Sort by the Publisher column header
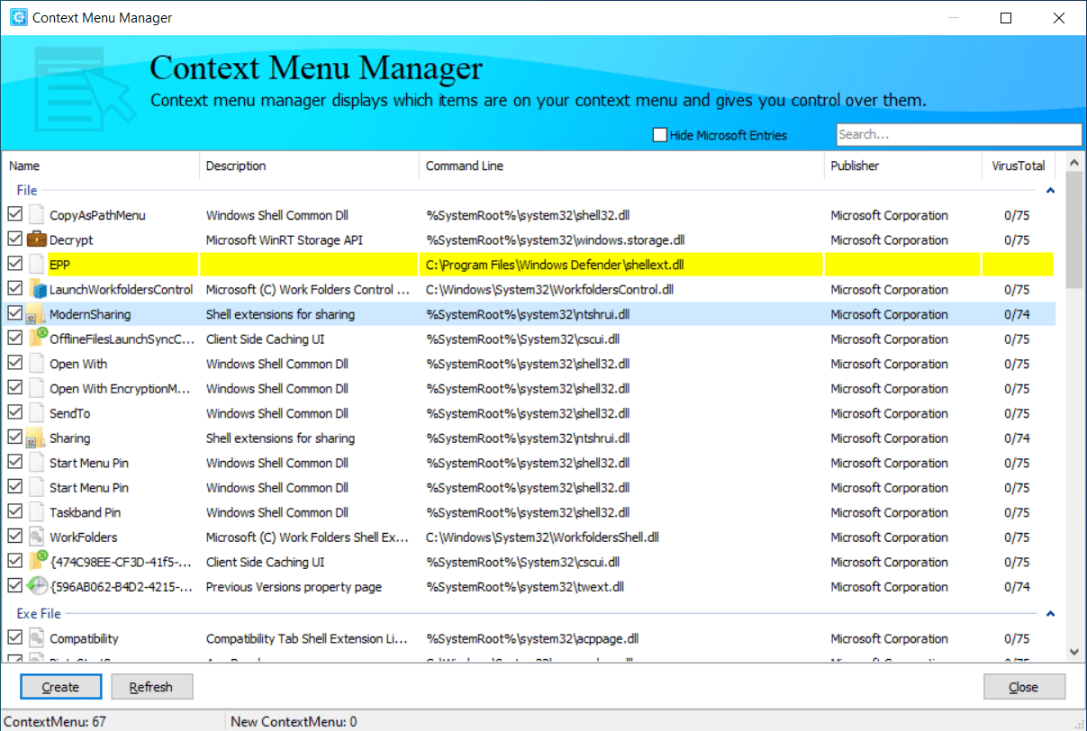This screenshot has height=731, width=1087. tap(902, 166)
